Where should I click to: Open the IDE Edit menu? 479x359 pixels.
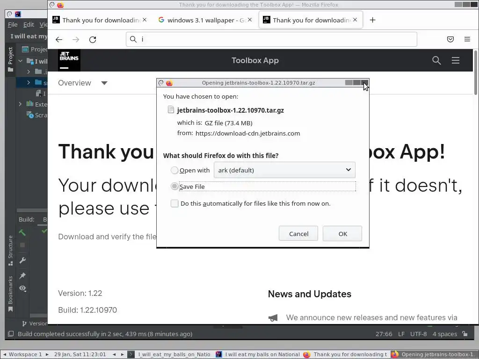(x=29, y=24)
